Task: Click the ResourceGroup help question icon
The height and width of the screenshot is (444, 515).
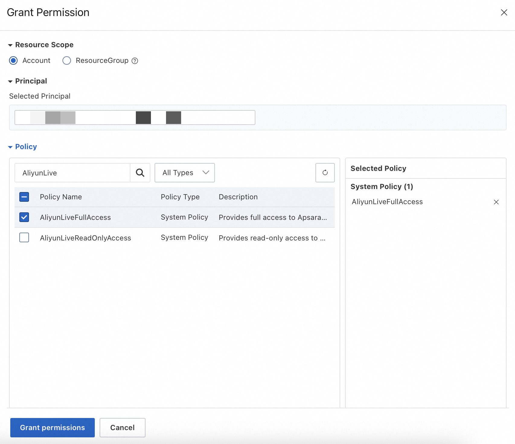Action: pos(135,61)
